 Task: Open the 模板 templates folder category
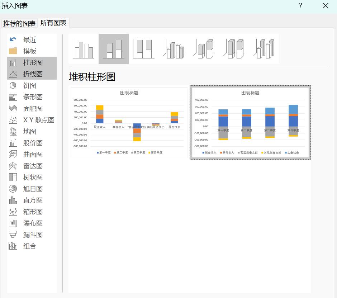click(x=32, y=51)
